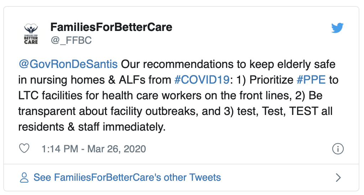The image size is (364, 195).
Task: Click the @_FFBC handle
Action: (x=71, y=40)
